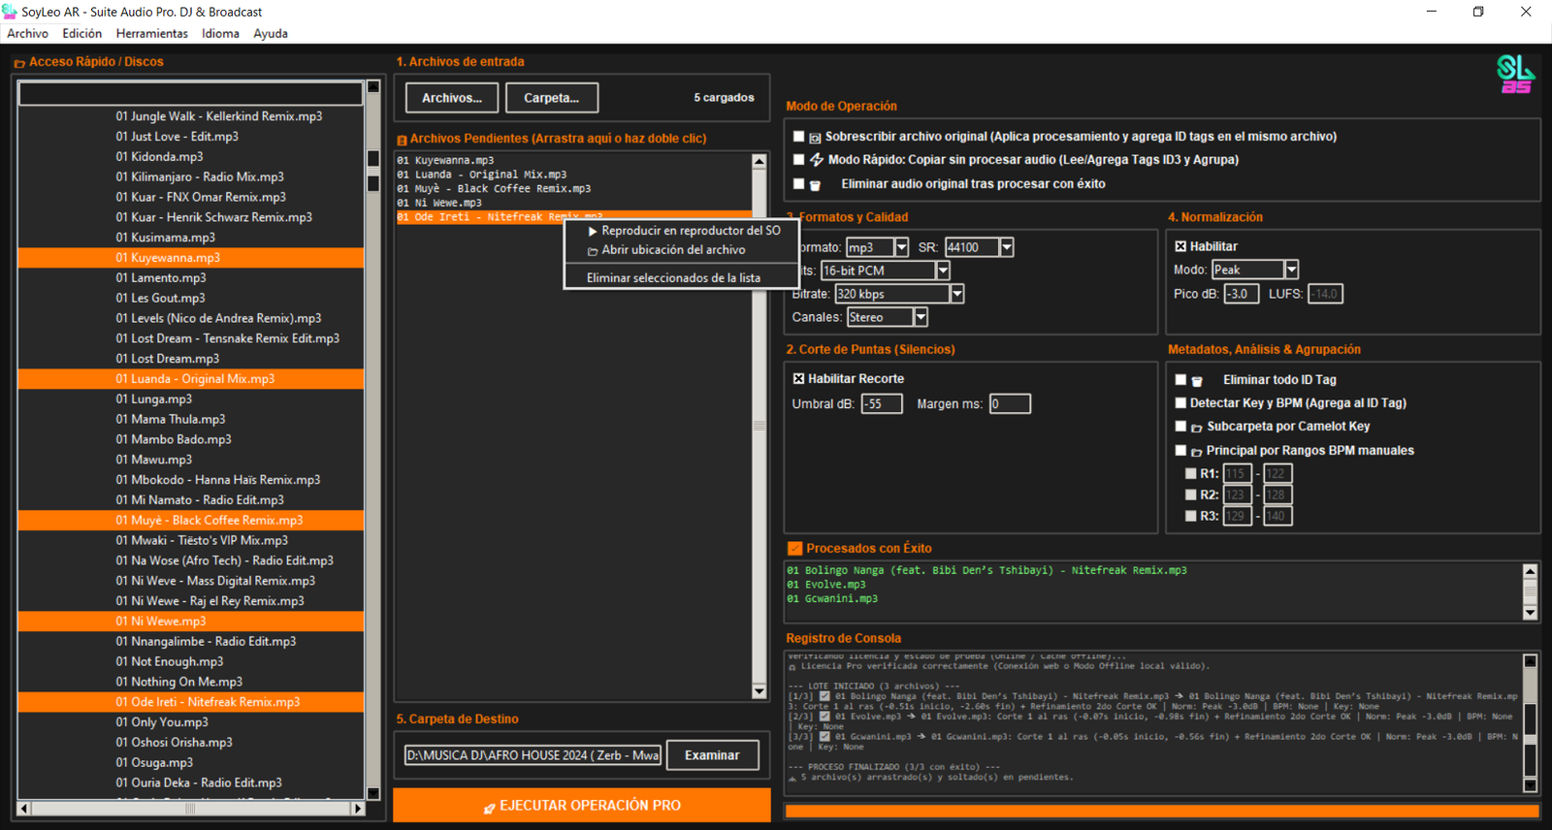Click the down arrow of the Procesados con Éxito scrollbar
Image resolution: width=1552 pixels, height=830 pixels.
pyautogui.click(x=1531, y=613)
